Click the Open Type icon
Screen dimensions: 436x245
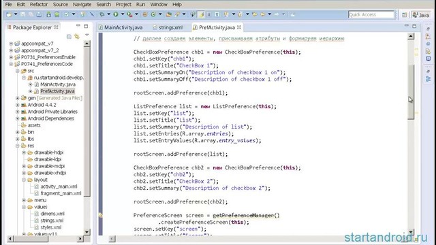point(168,14)
